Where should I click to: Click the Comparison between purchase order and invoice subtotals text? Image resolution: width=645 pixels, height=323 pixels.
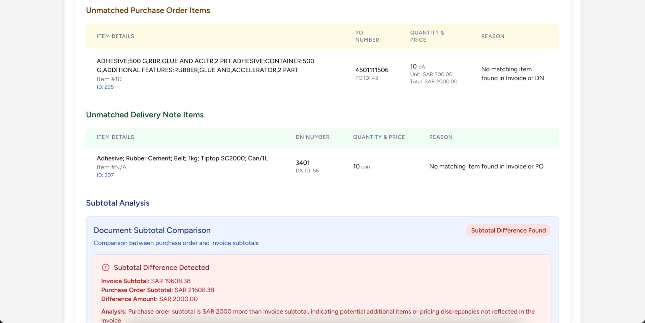(x=176, y=243)
